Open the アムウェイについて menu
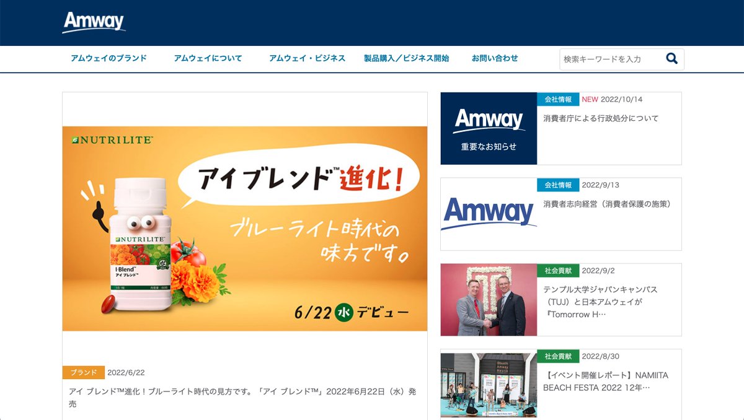Screen dimensions: 744x420 [208, 58]
